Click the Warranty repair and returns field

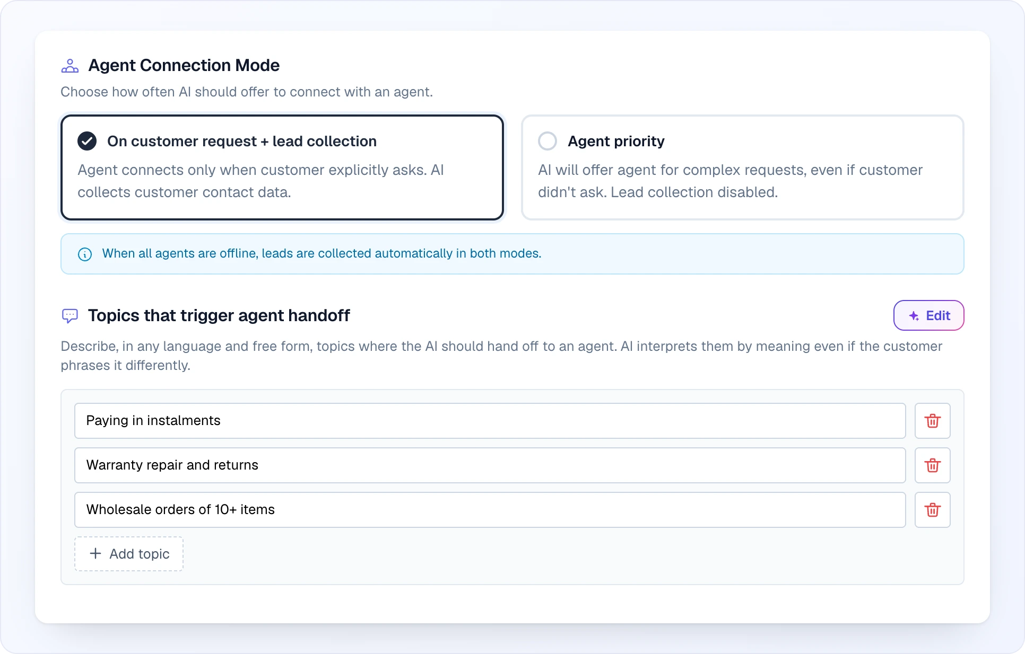(490, 465)
